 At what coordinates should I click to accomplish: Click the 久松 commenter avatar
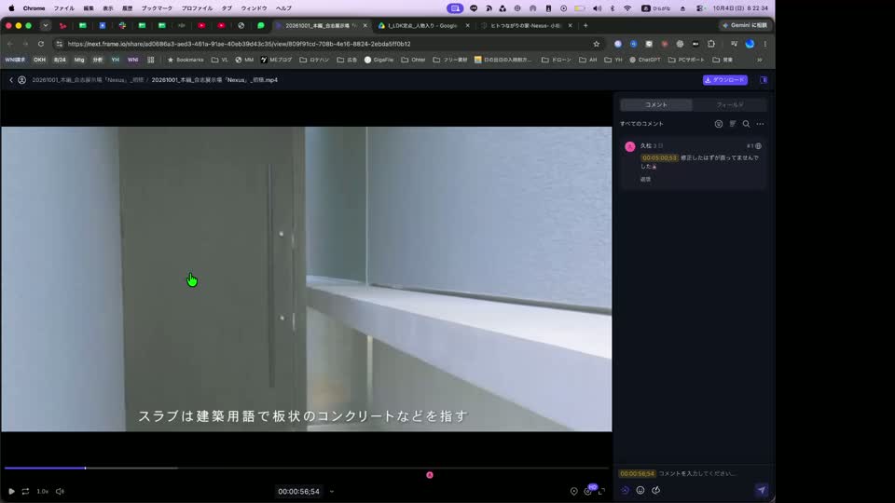(630, 146)
